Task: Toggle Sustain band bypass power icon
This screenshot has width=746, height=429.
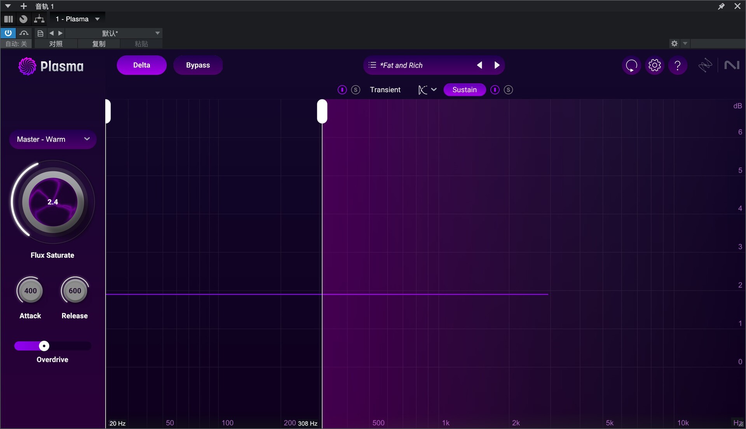Action: pos(495,90)
